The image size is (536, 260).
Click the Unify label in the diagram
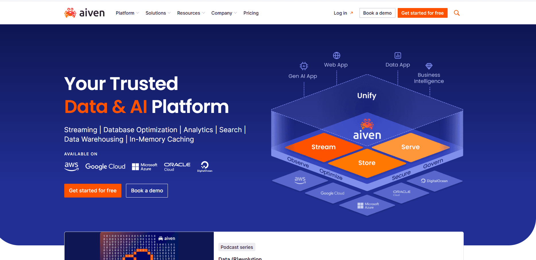point(367,96)
